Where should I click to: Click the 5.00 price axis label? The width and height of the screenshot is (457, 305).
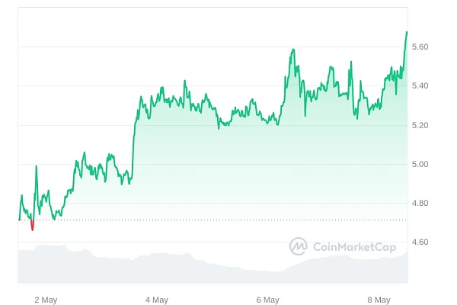(x=420, y=164)
